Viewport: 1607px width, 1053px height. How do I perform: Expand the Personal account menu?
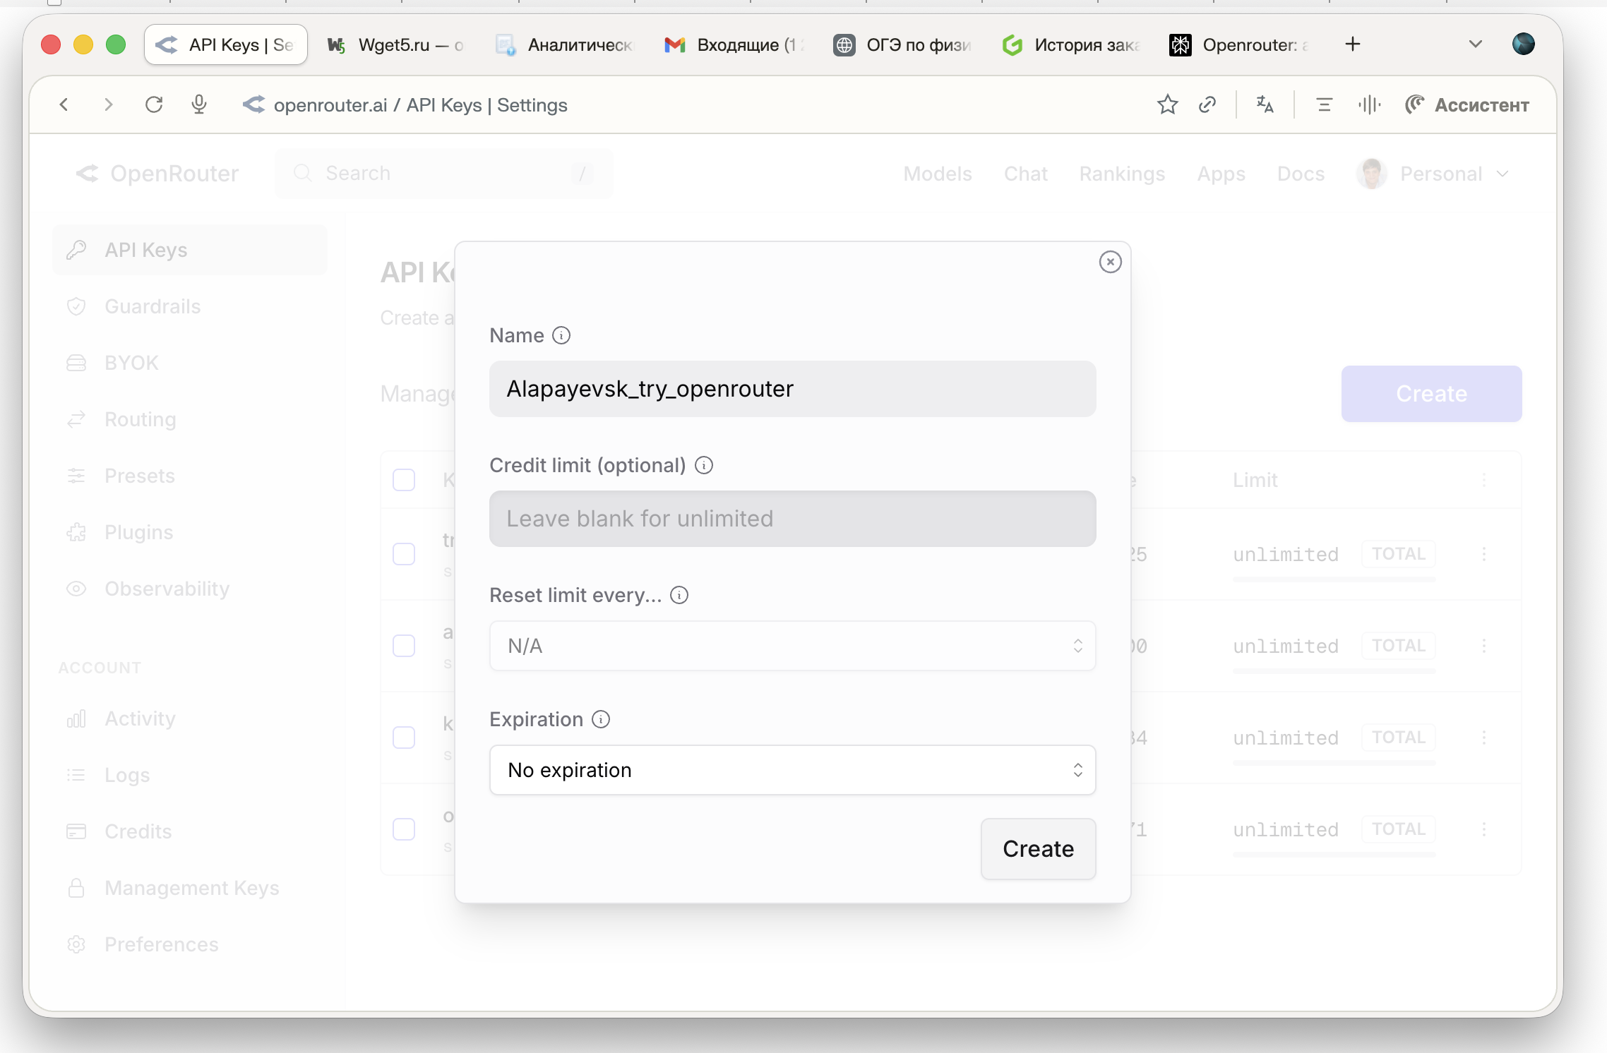(x=1433, y=174)
